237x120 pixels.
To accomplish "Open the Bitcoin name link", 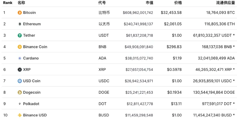I will (x=29, y=12).
